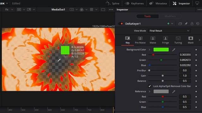Select the Mask tab
This screenshot has width=202, height=113.
[x=191, y=40]
